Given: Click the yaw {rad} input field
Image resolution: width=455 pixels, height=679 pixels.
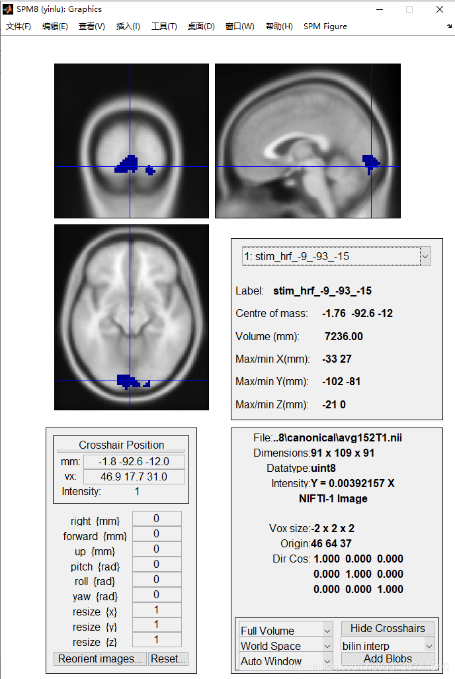Looking at the screenshot, I should pos(157,594).
